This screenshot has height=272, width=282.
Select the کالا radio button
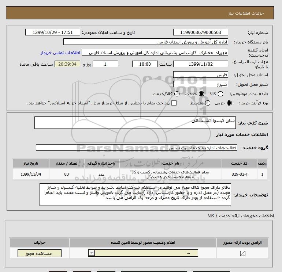pos(220,94)
